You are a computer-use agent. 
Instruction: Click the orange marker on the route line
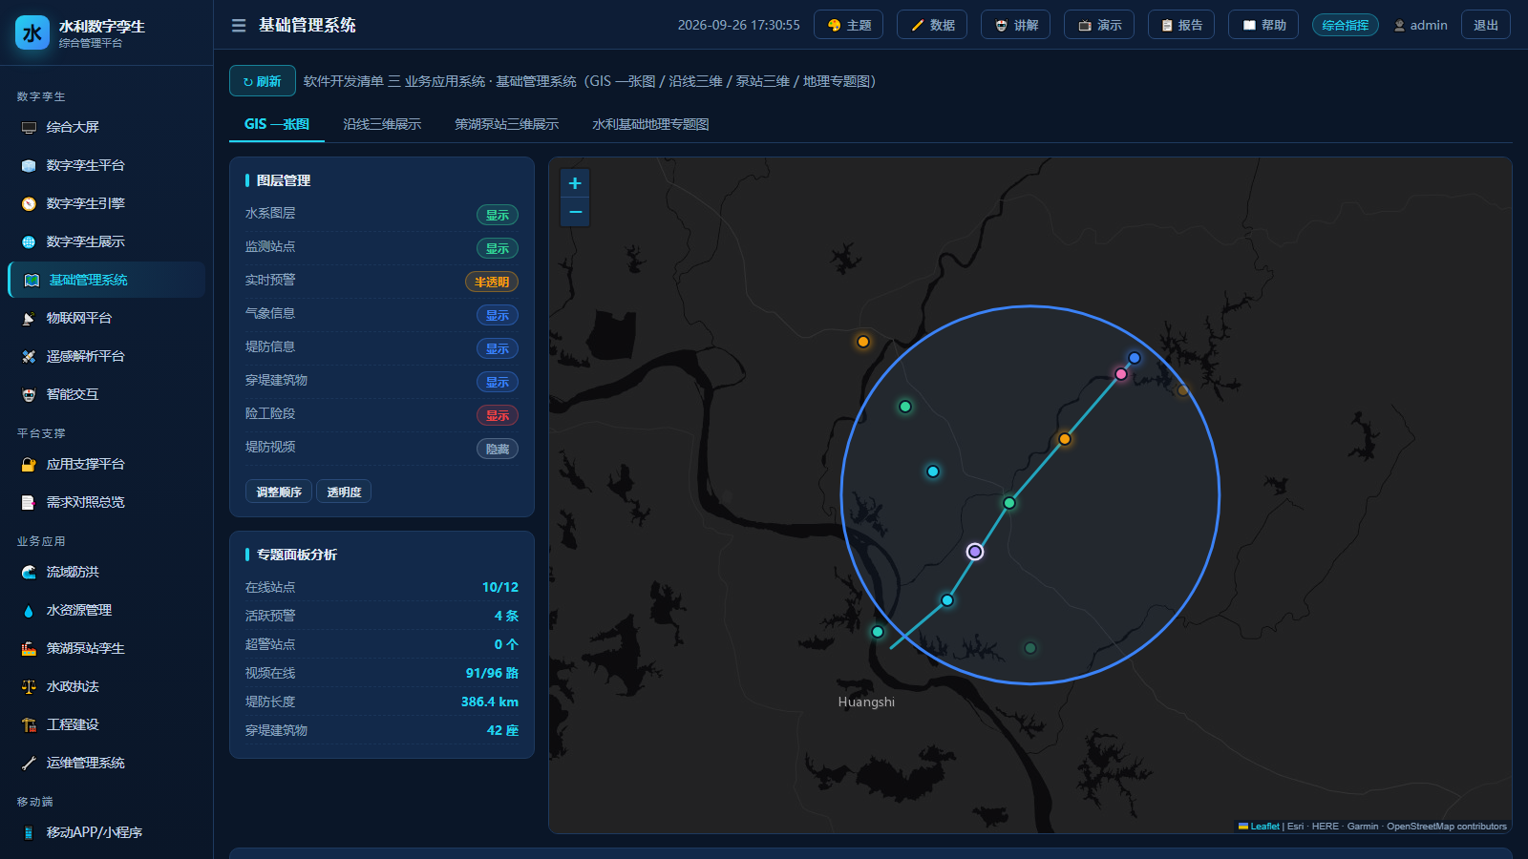[1065, 439]
